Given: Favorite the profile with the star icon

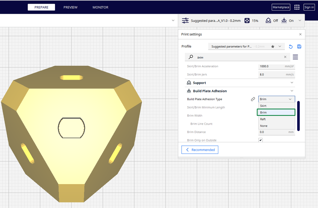Looking at the screenshot, I should 272,46.
